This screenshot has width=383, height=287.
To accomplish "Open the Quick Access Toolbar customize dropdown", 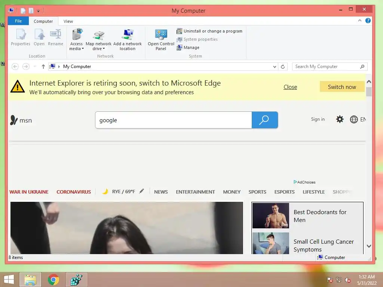I will pos(38,11).
